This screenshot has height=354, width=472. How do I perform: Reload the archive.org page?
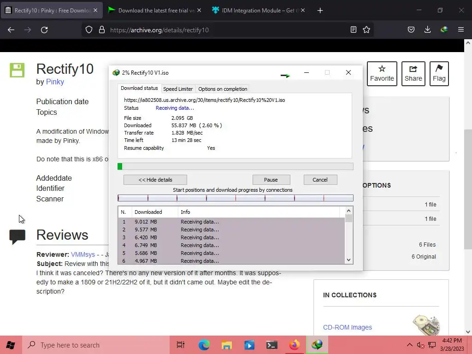pos(44,30)
